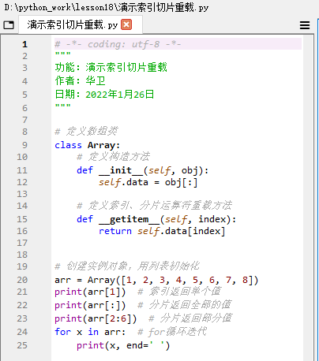Click line number 9 in gutter
This screenshot has width=319, height=361.
click(x=24, y=145)
